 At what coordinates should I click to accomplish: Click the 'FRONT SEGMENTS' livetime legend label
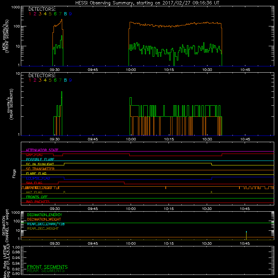(x=47, y=267)
